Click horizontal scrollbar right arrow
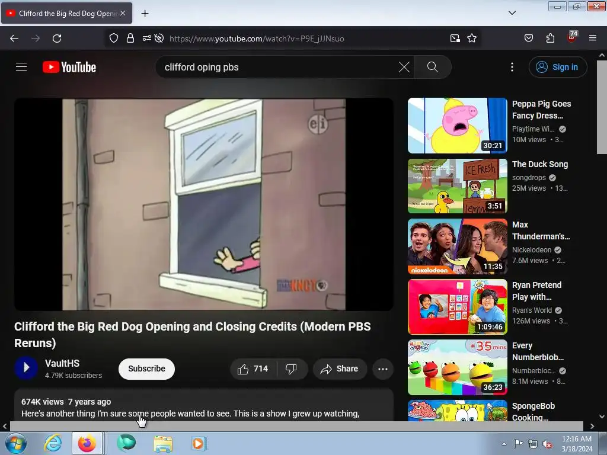 [592, 426]
